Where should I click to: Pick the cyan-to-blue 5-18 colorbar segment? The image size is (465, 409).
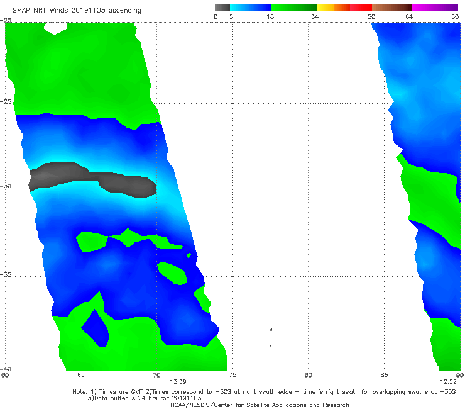point(251,8)
